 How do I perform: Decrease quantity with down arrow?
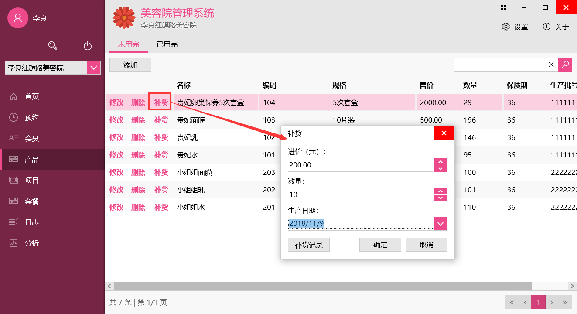pyautogui.click(x=440, y=198)
